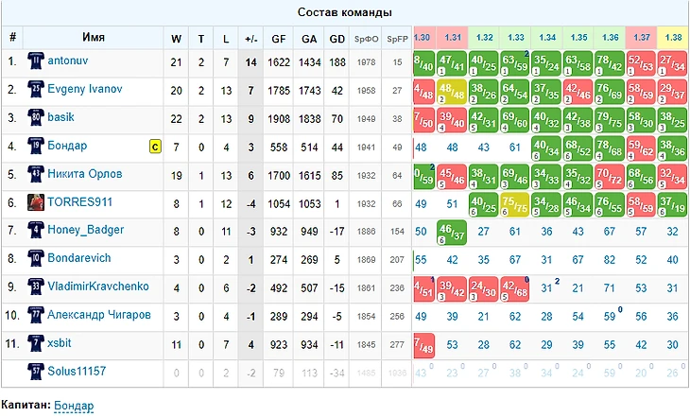Click antonuv's jersey icon number 11
Screen dimensions: 690x417
36,61
